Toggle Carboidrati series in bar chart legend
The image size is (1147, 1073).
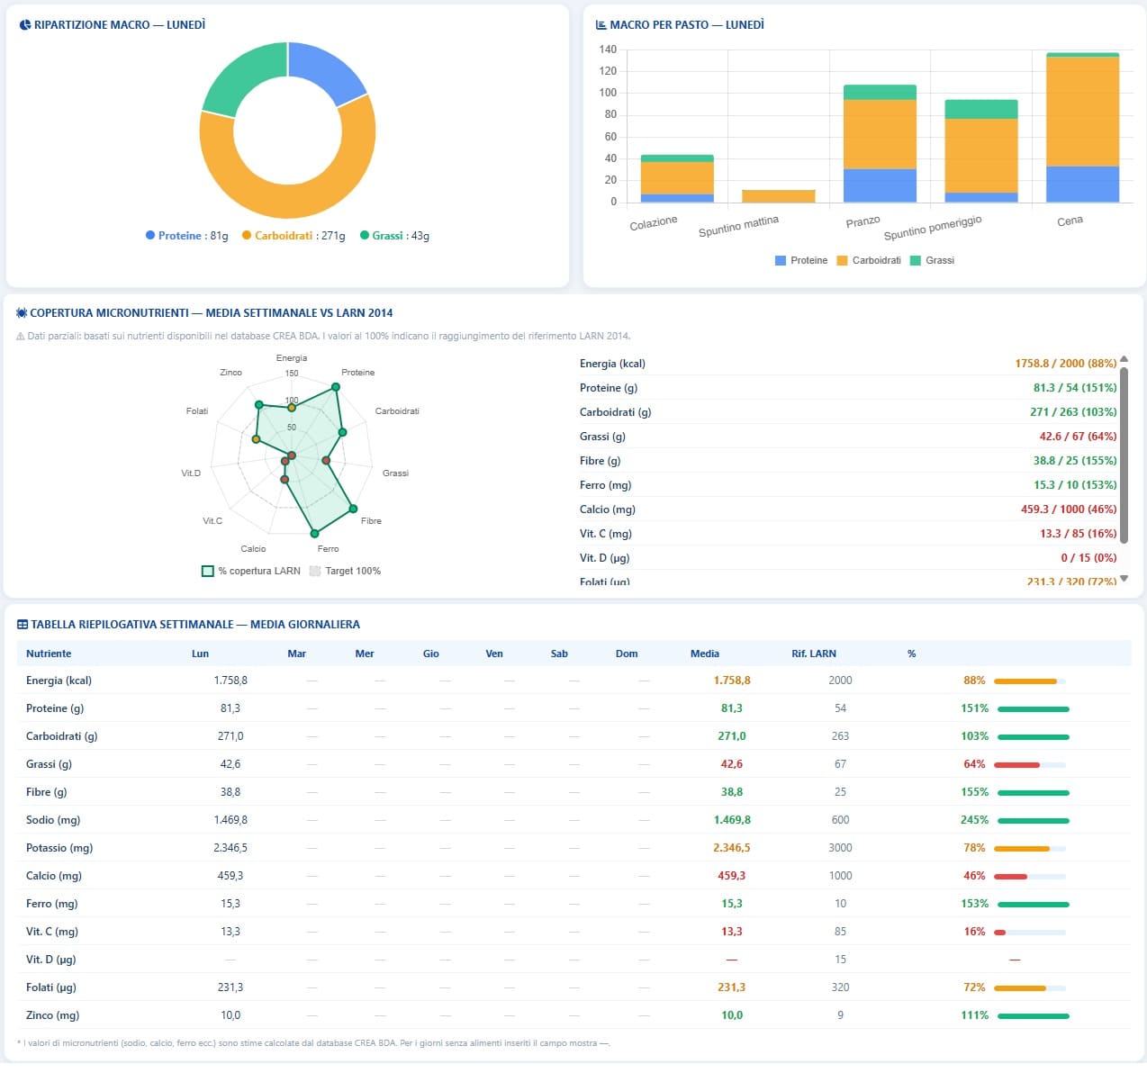869,260
